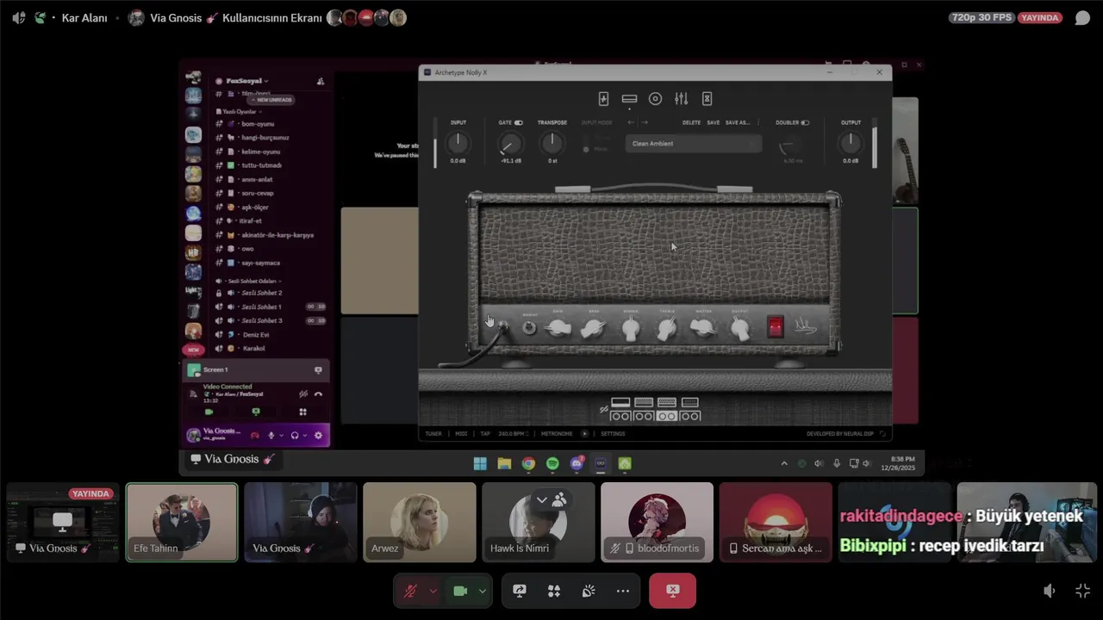Screen dimensions: 1103x620
Task: Open microphone options dropdown arrow
Action: point(433,591)
